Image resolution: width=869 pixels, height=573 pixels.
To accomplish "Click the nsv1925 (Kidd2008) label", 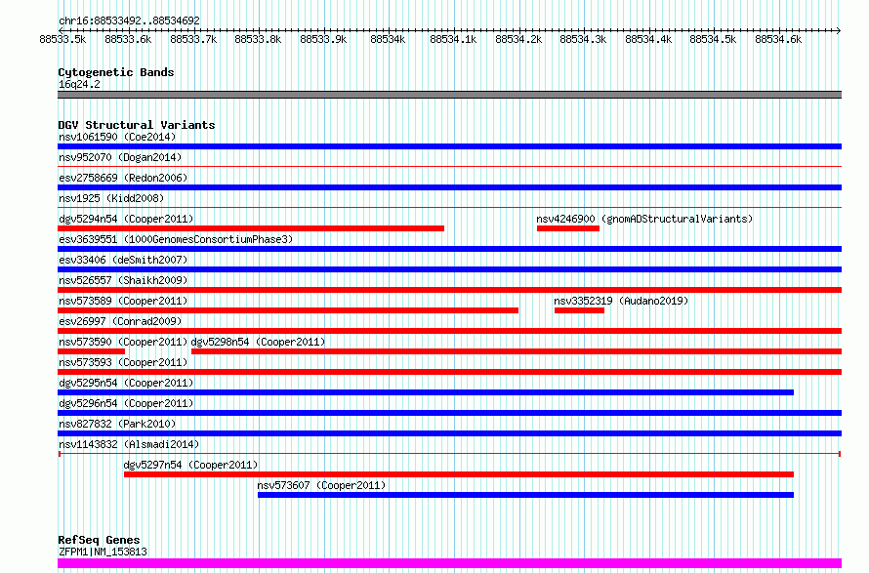I will point(111,198).
